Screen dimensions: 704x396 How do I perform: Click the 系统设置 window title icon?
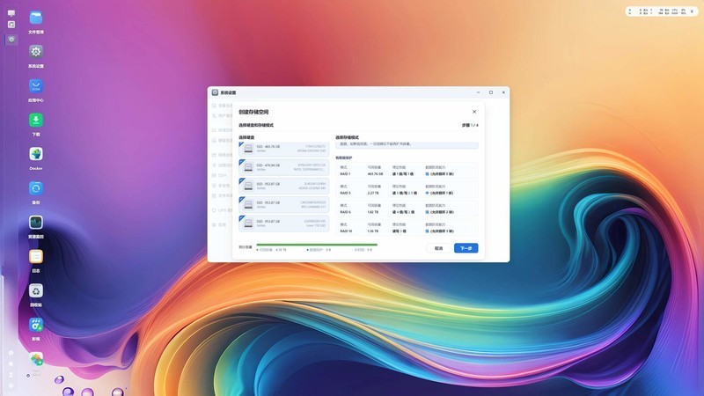[x=215, y=92]
